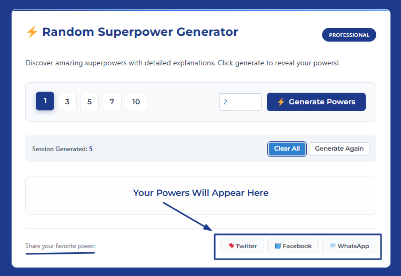
Task: Click the custom number input field
Action: [x=240, y=102]
